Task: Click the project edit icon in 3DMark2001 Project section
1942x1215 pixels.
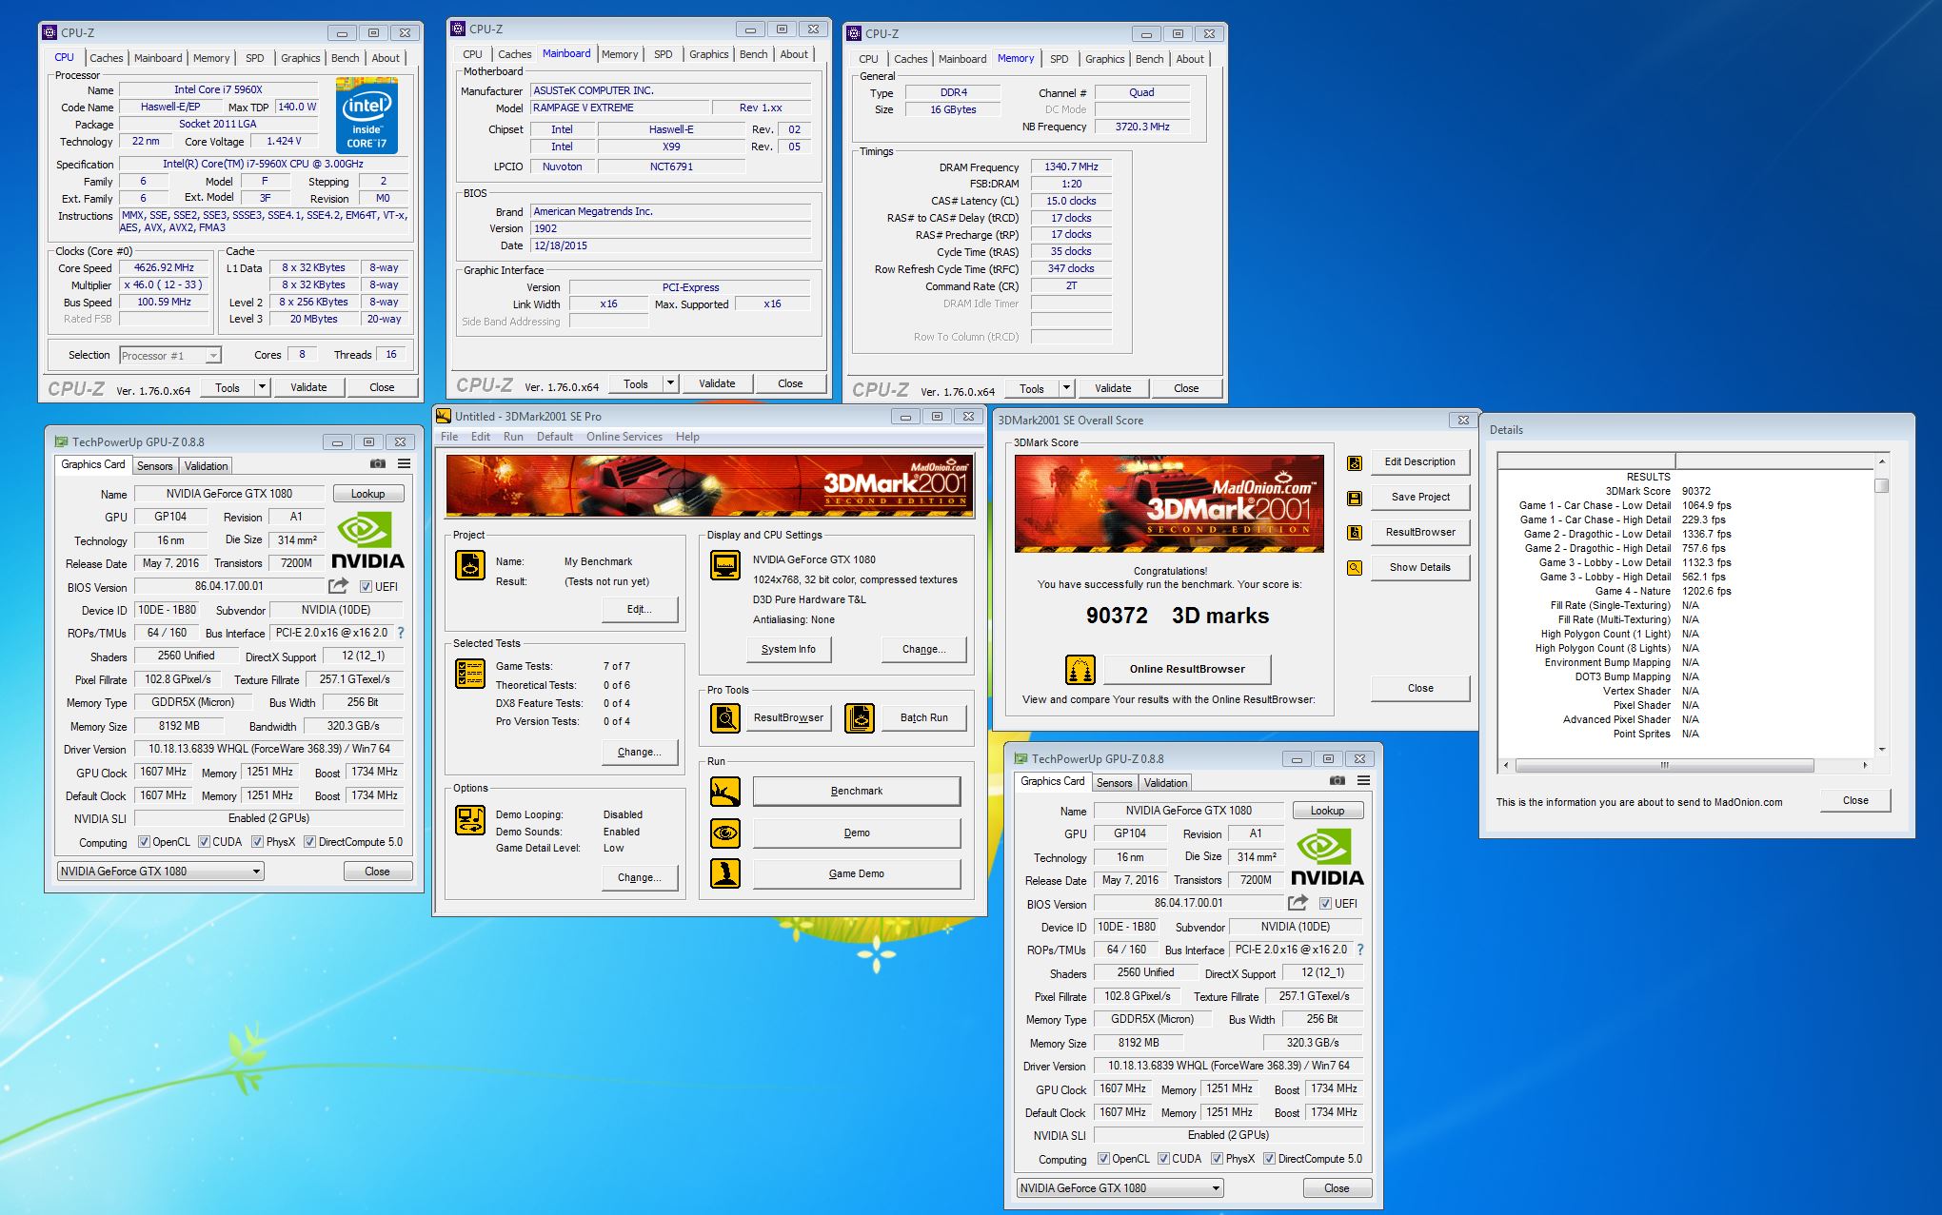Action: point(470,565)
